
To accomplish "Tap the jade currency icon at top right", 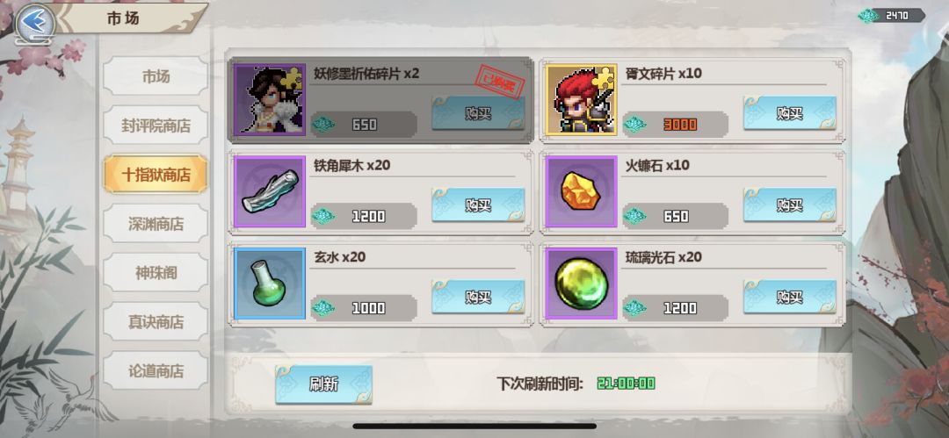I will pos(868,15).
